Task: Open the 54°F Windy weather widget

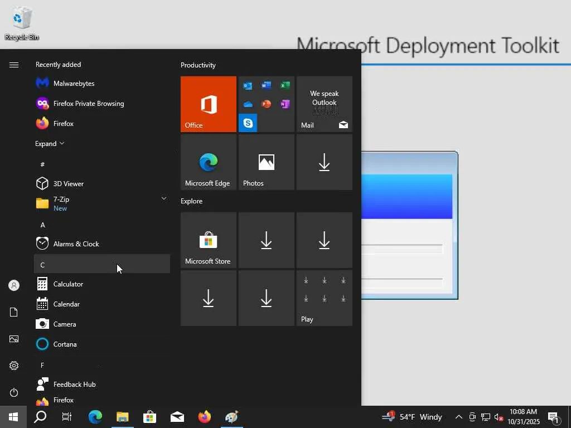Action: (412, 417)
